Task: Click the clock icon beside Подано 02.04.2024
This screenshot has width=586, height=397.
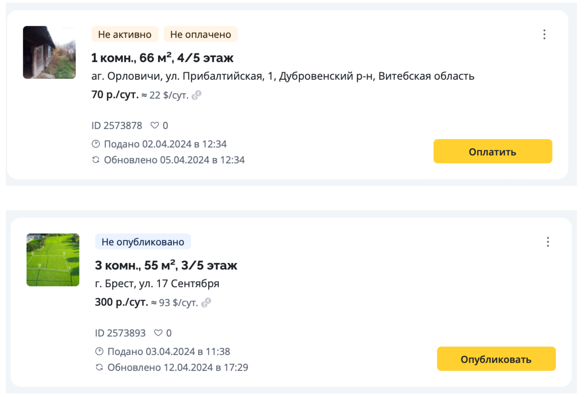Action: [x=96, y=144]
